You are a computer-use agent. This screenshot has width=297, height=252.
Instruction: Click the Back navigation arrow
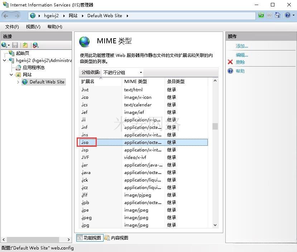point(6,16)
